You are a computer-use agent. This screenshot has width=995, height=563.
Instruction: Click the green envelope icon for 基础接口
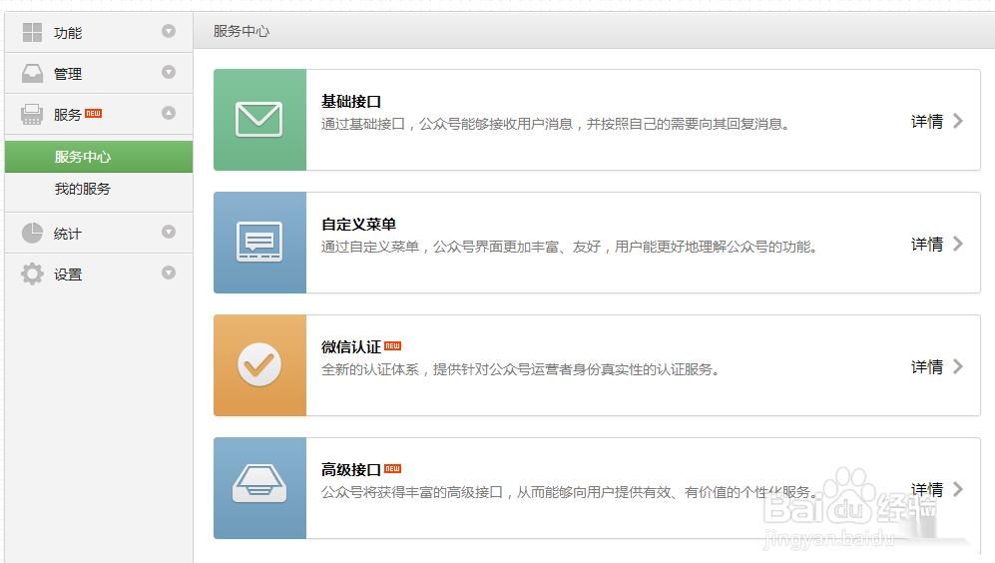click(259, 120)
